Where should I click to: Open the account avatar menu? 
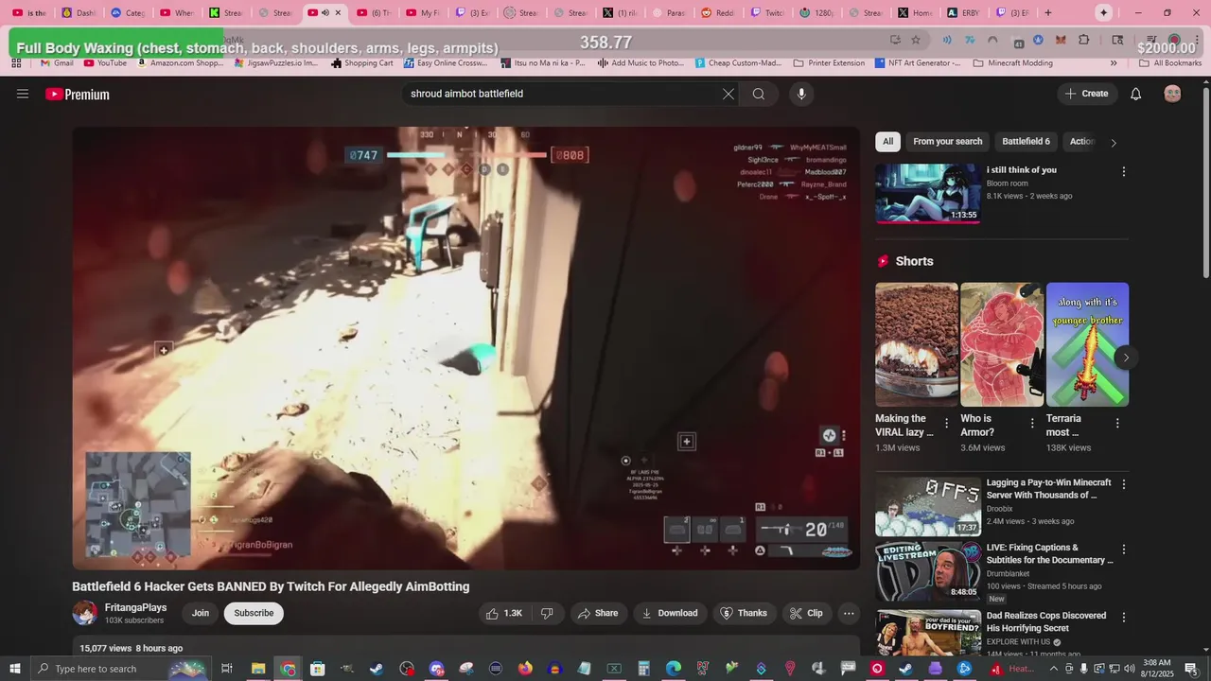pyautogui.click(x=1173, y=94)
